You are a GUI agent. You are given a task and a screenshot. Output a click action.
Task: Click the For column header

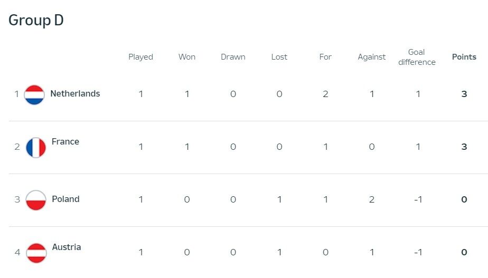tap(325, 57)
